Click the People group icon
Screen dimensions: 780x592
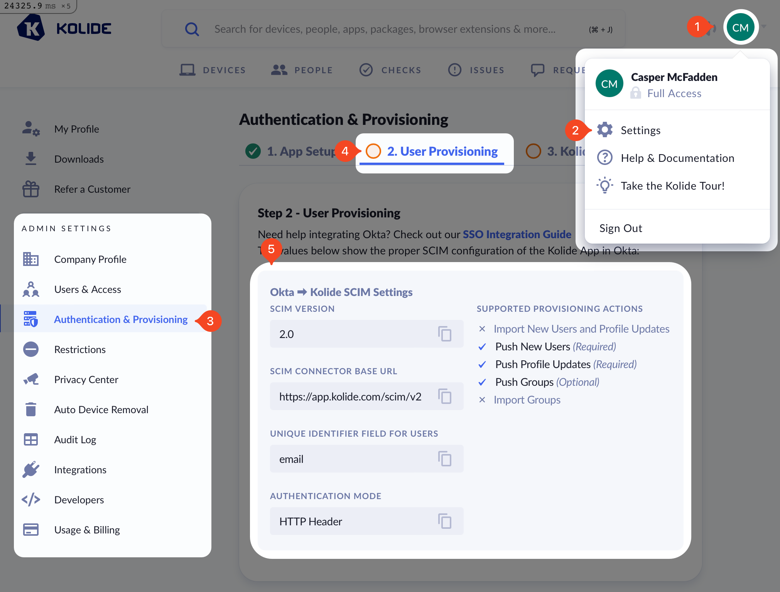(x=279, y=70)
